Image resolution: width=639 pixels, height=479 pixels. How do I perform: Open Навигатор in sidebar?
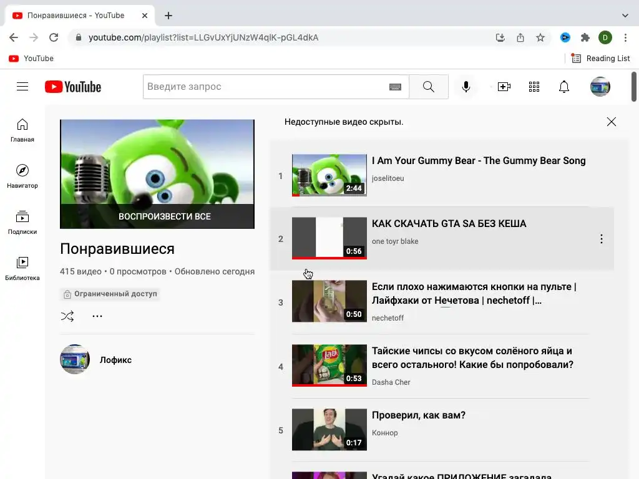point(22,177)
